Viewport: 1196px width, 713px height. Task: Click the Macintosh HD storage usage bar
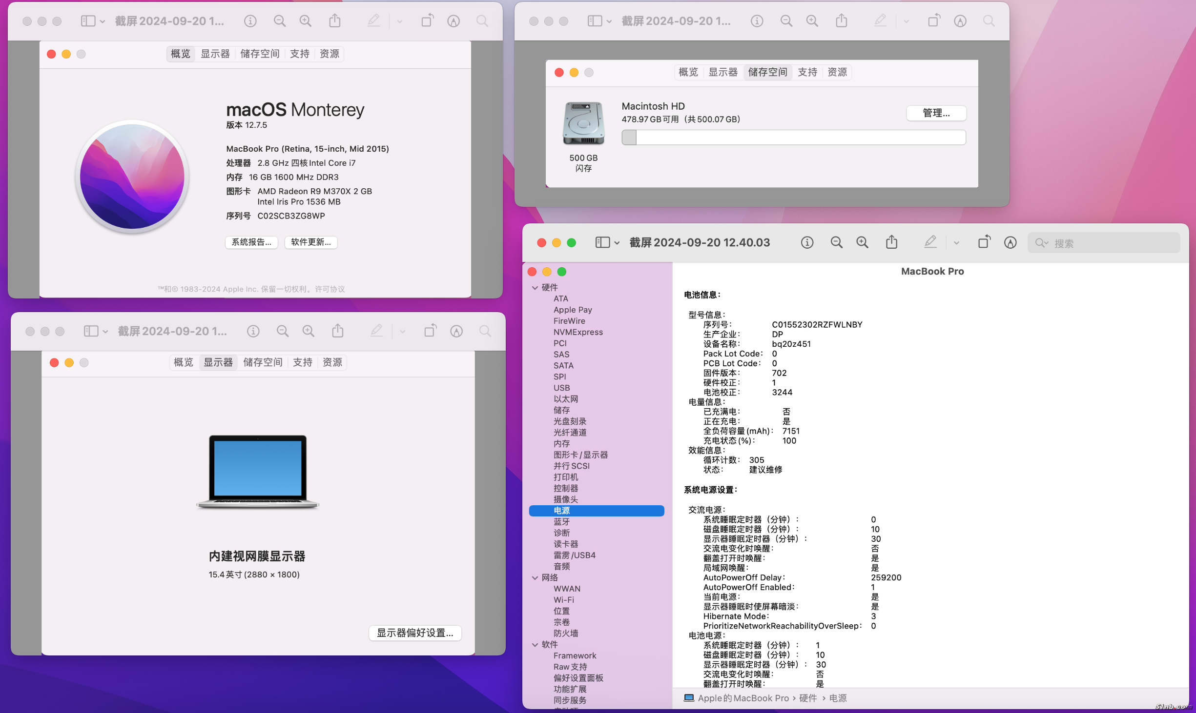(793, 138)
